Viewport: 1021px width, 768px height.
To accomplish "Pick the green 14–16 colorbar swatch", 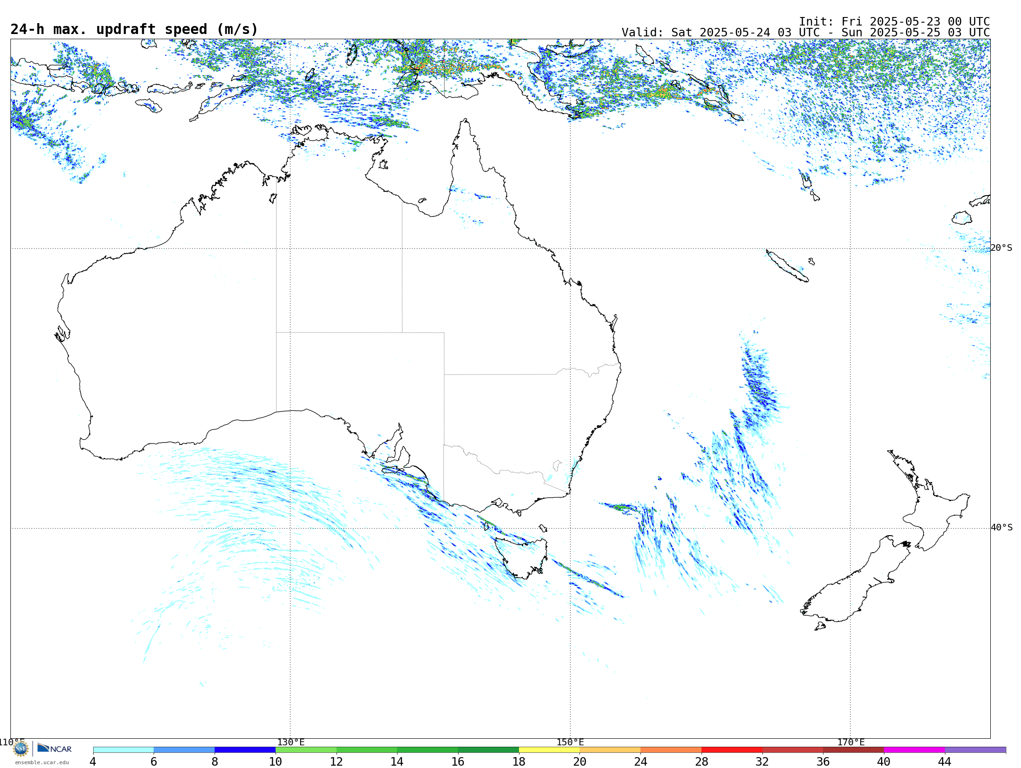I will (428, 750).
